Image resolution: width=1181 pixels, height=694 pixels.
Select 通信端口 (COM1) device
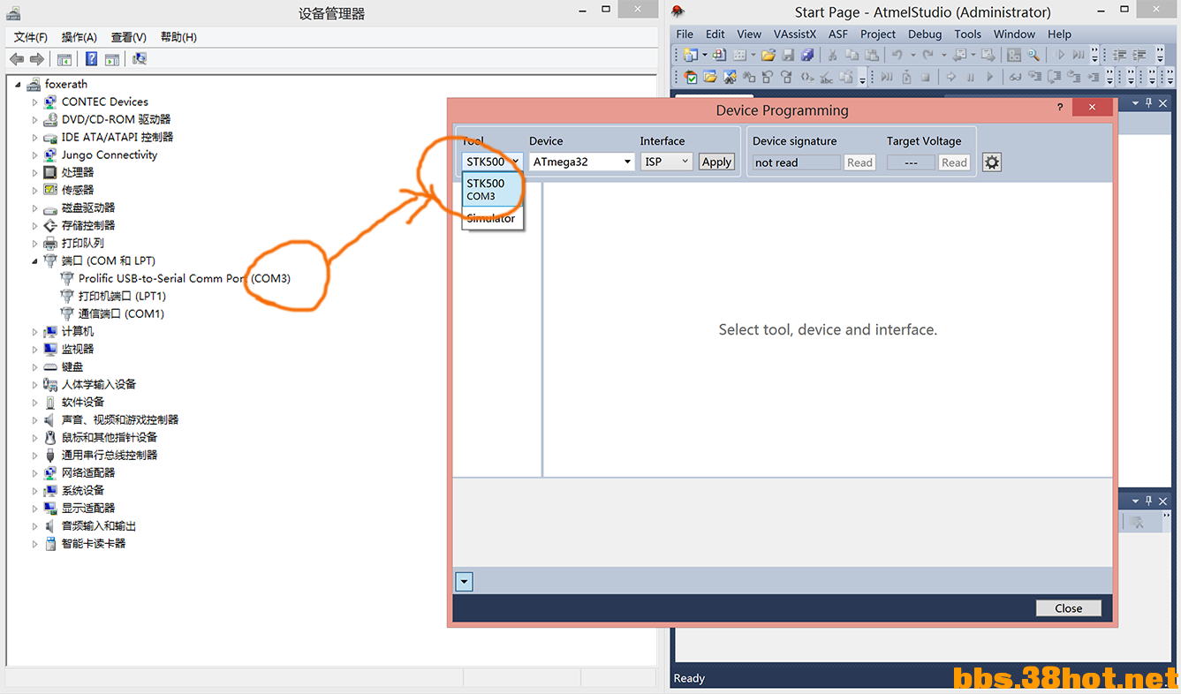click(121, 313)
